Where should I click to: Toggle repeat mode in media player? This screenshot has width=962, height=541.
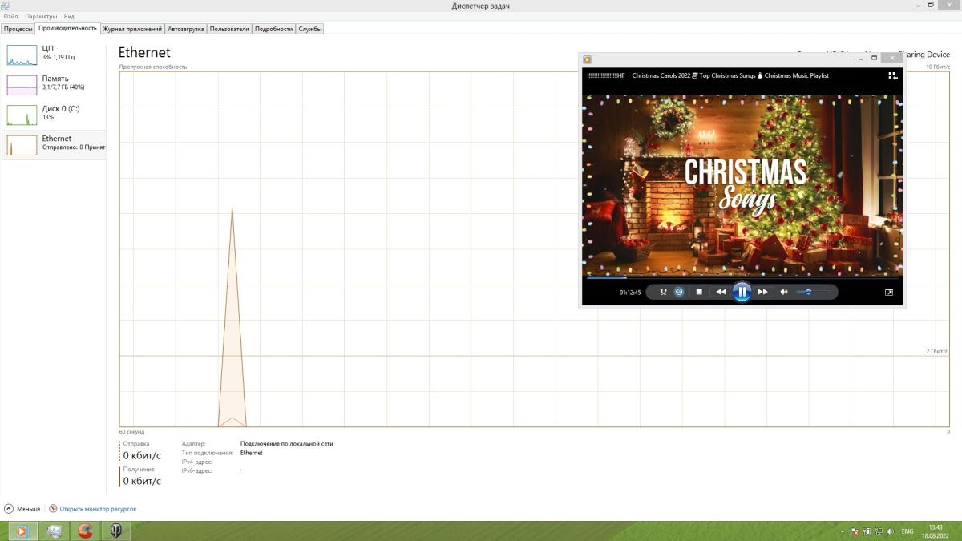(679, 292)
